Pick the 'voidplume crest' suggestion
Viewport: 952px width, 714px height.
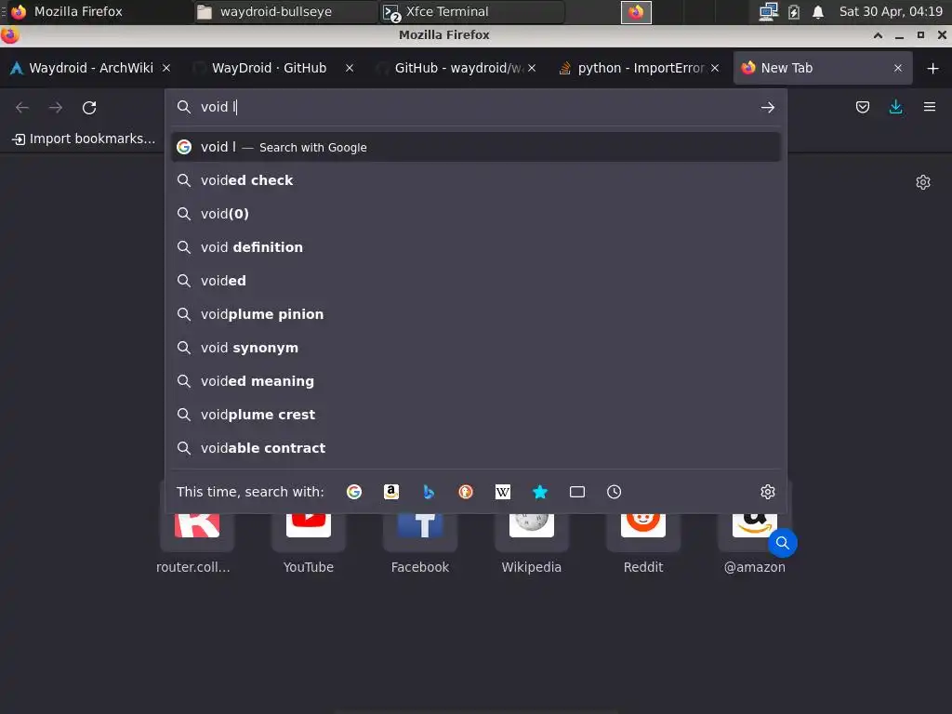pyautogui.click(x=476, y=415)
